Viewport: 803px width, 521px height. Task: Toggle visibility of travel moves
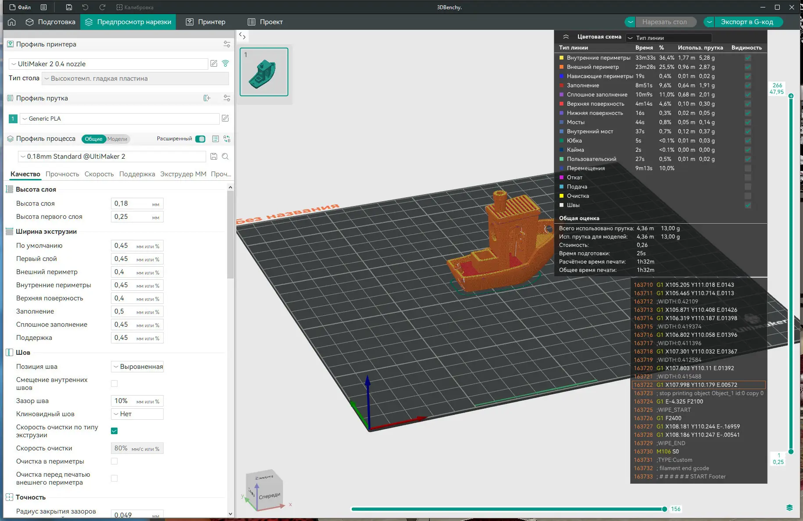(748, 168)
